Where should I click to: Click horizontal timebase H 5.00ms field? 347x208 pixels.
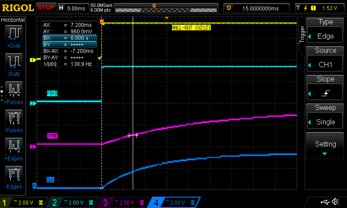click(x=73, y=8)
